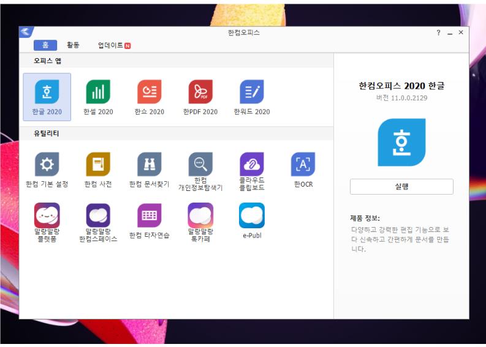Open 한컴 기본 설정 gear icon

tap(47, 164)
